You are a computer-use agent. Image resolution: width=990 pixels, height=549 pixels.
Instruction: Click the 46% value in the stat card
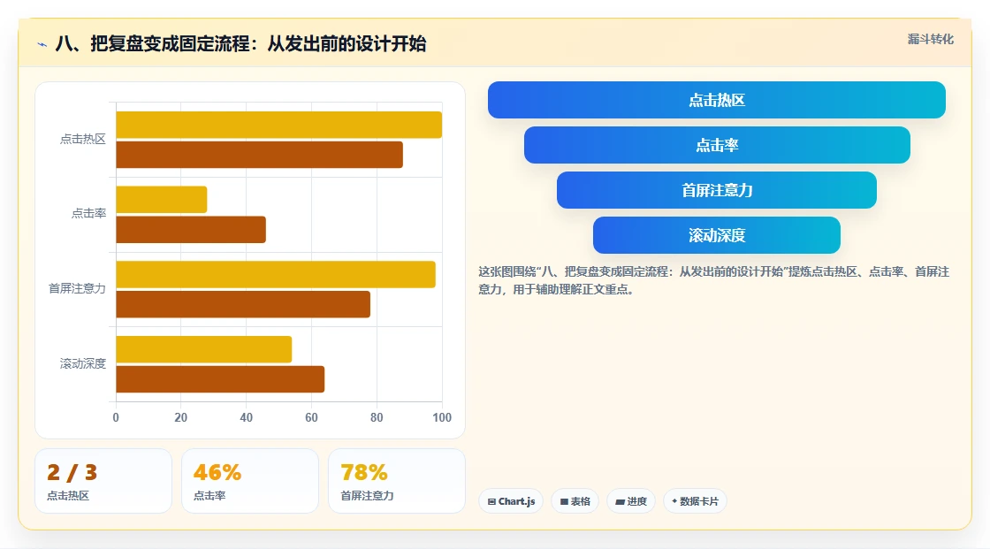click(x=217, y=473)
